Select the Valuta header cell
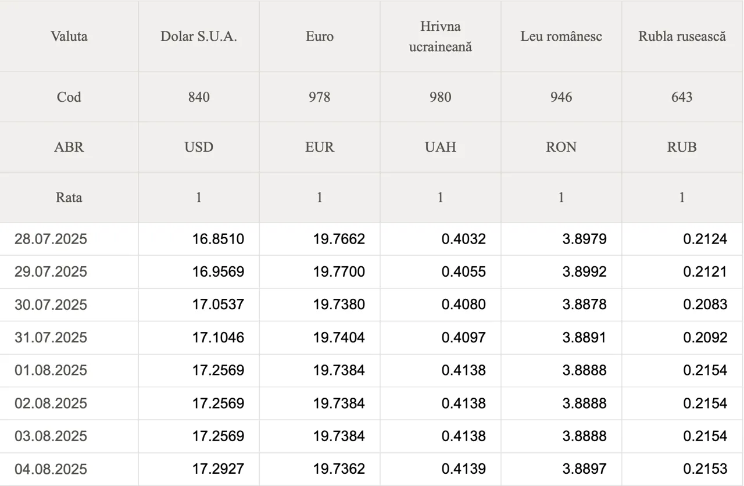This screenshot has width=744, height=486. tap(69, 36)
